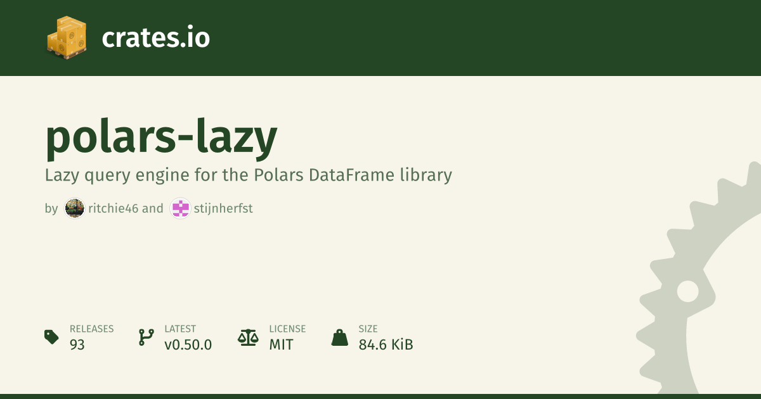The image size is (761, 399).
Task: Click the LICENSE label text
Action: click(x=287, y=329)
